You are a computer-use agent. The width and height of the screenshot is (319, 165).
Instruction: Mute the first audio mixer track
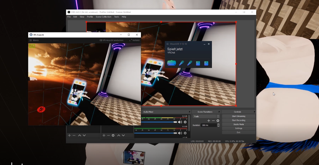(x=180, y=122)
